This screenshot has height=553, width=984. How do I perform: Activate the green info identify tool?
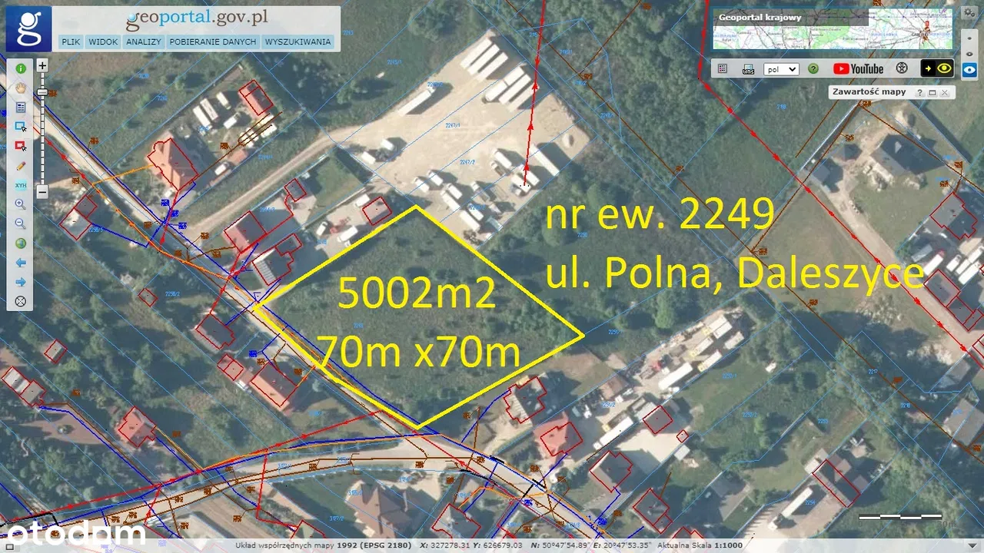tap(21, 68)
